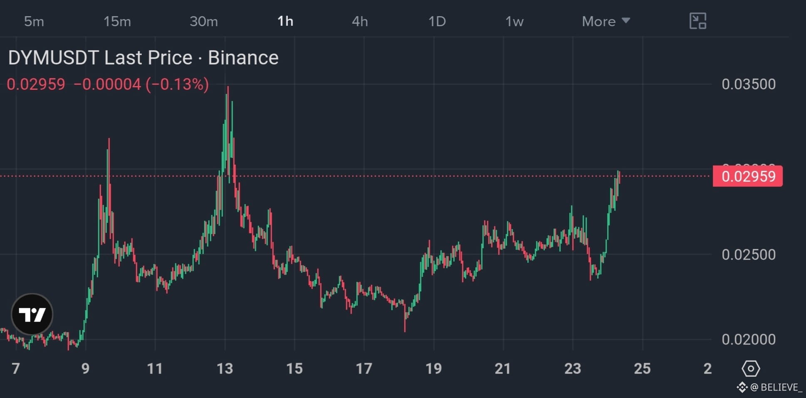Click the 0.02500 price axis label

[x=749, y=255]
